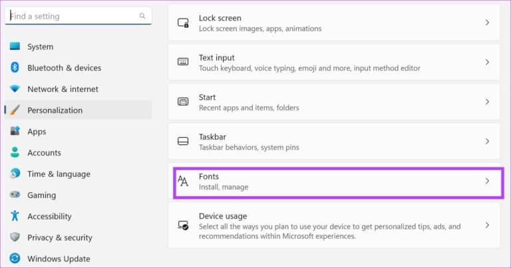
Task: Select Personalization in sidebar
Action: (79, 110)
